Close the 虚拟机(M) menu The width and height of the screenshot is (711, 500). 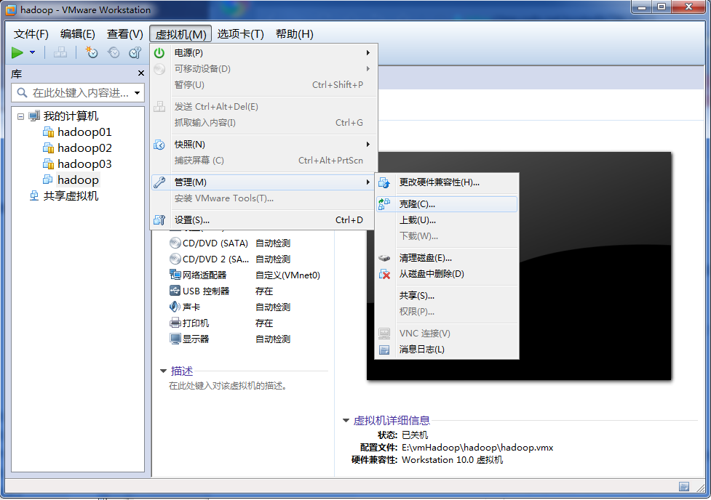click(x=180, y=34)
